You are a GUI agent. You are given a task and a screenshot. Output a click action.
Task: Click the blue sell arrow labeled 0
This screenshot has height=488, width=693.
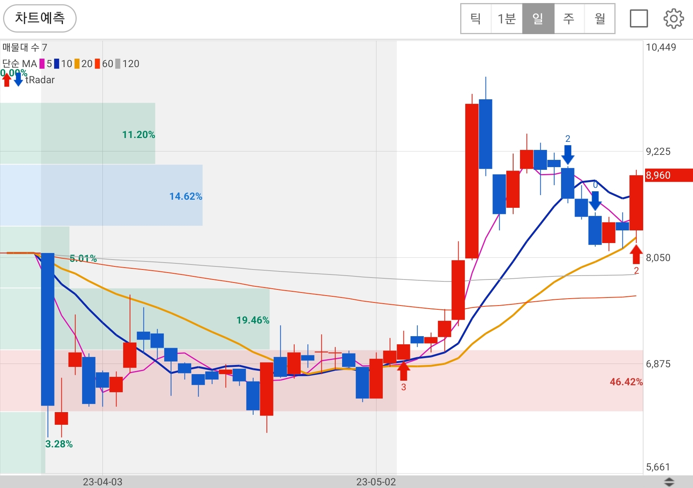pyautogui.click(x=595, y=201)
